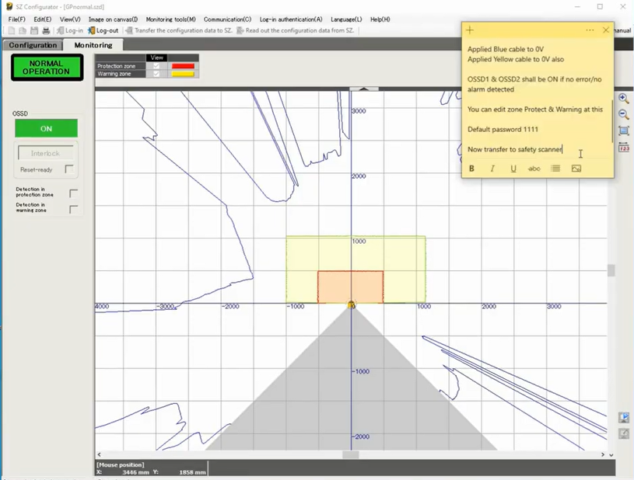The width and height of the screenshot is (634, 480).
Task: Add a new sticky note with plus
Action: point(470,30)
